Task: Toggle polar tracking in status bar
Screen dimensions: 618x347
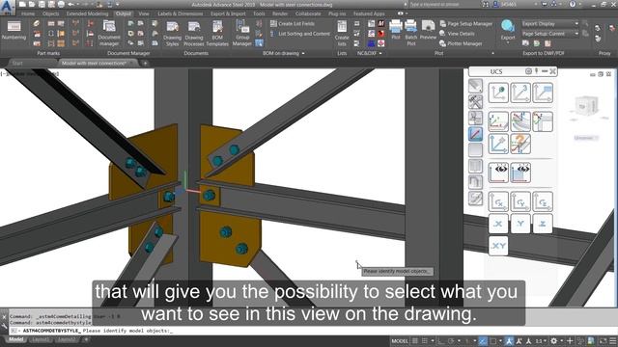Action: (x=451, y=340)
